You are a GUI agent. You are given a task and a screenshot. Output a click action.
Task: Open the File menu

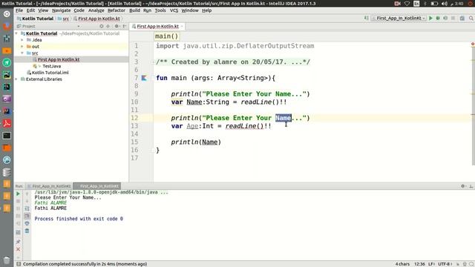19,10
